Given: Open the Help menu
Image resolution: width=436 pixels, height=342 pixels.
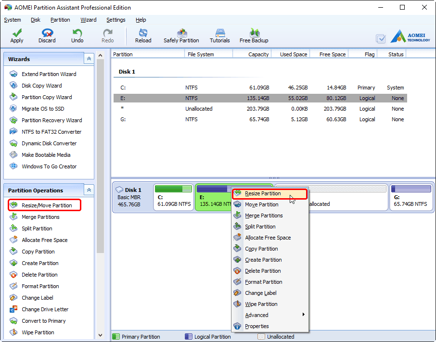Looking at the screenshot, I should point(141,20).
